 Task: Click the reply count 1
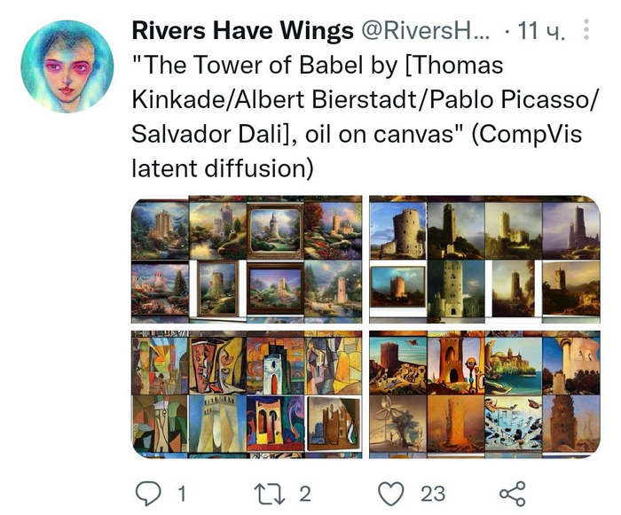182,494
